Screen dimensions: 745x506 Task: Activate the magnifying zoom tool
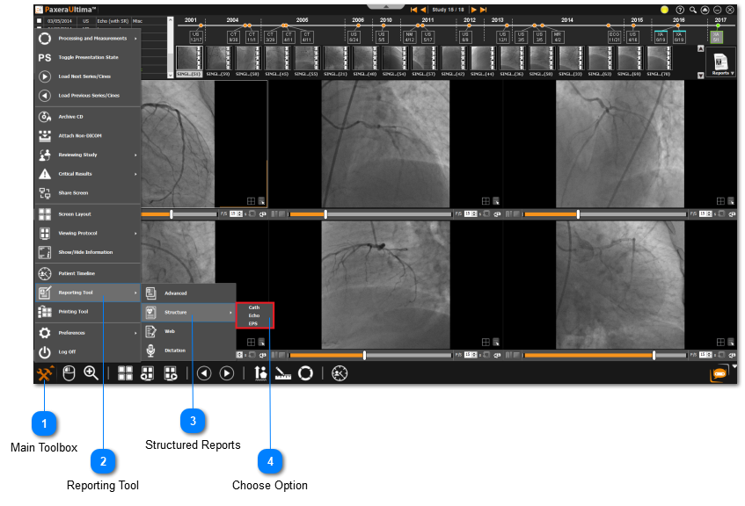tap(91, 373)
